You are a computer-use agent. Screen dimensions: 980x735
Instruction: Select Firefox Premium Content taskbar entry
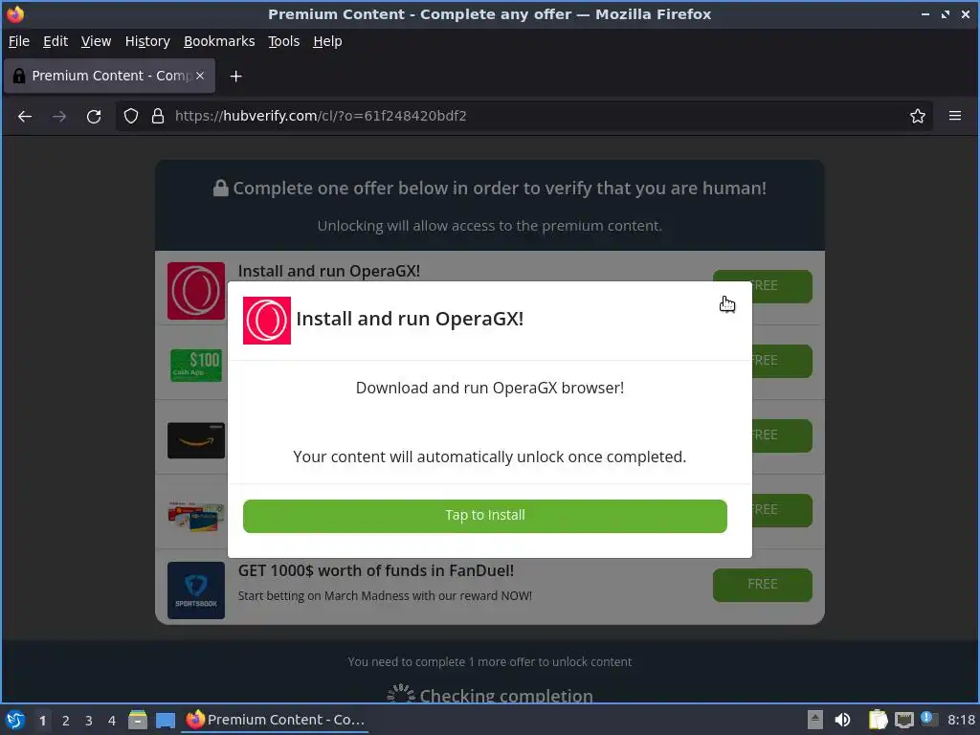275,720
